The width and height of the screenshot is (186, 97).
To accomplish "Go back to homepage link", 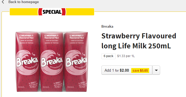I will [24, 2].
